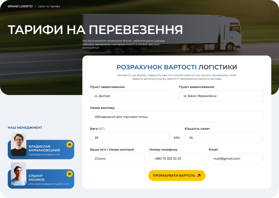Click the Email input with mail@gmail.com
The width and height of the screenshot is (279, 198).
point(236,159)
